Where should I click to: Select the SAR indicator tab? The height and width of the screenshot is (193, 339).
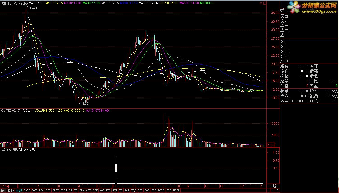[x=127, y=190]
